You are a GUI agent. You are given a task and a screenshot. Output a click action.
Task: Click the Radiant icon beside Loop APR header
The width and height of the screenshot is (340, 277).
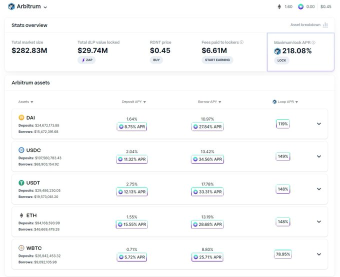[x=274, y=101]
